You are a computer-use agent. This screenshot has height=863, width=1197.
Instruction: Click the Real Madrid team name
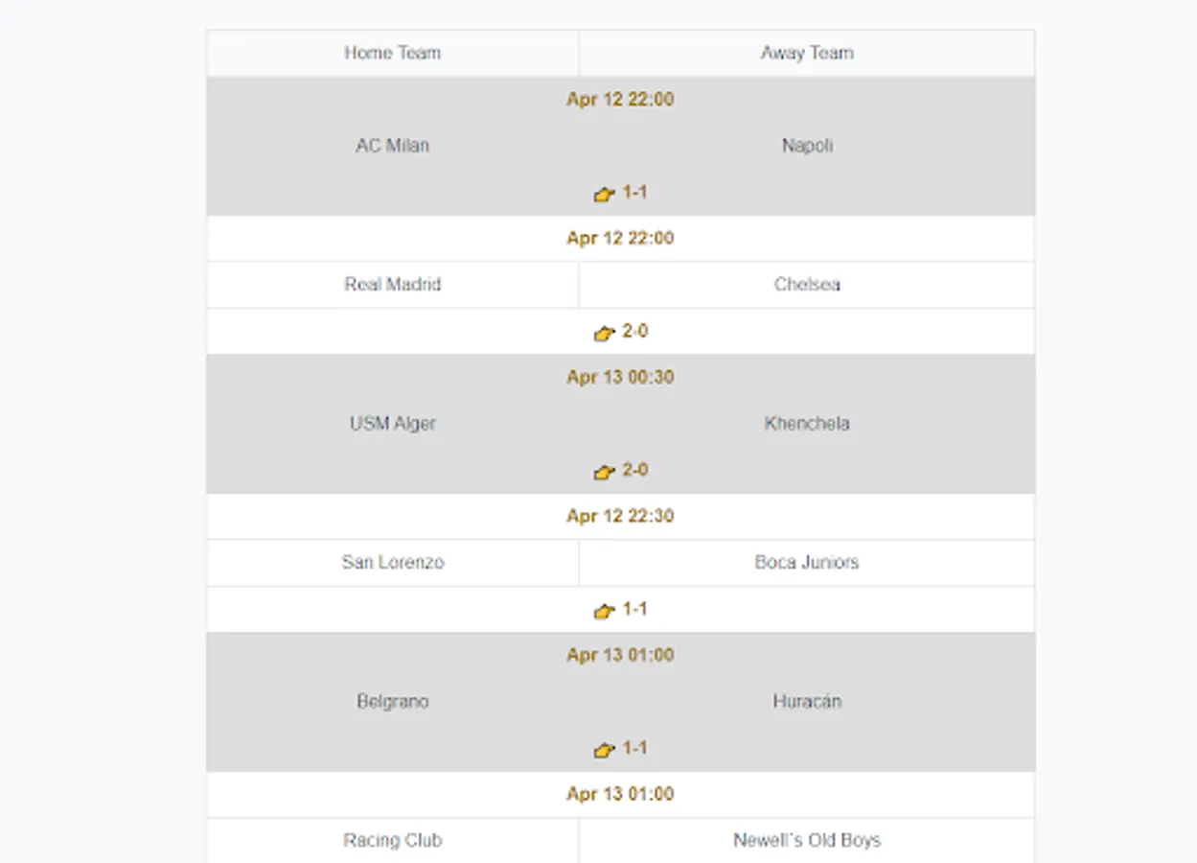(x=393, y=285)
